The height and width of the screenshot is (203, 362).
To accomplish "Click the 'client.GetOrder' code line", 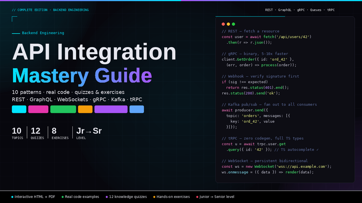I will point(258,59).
